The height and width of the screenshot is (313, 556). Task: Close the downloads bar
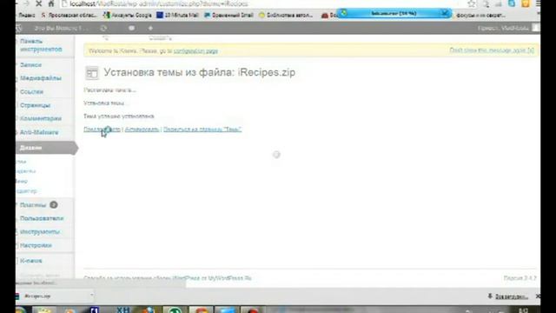538,296
